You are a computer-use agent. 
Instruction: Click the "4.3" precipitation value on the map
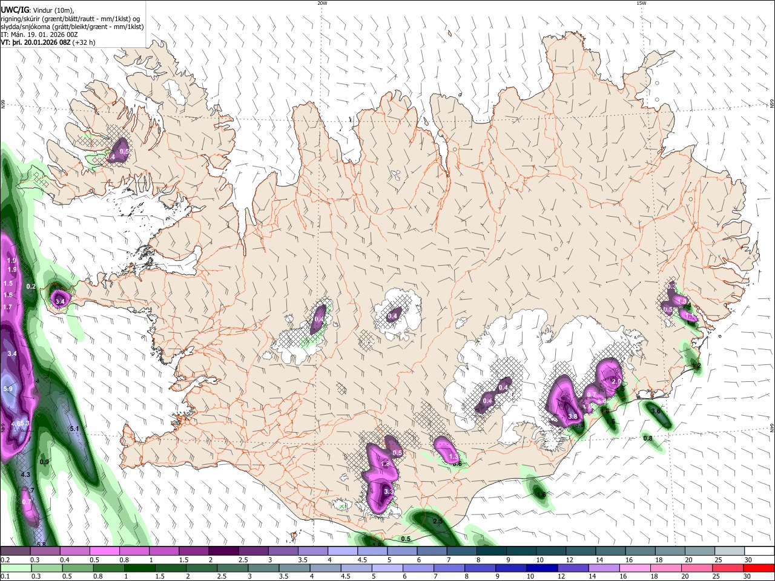pyautogui.click(x=25, y=474)
